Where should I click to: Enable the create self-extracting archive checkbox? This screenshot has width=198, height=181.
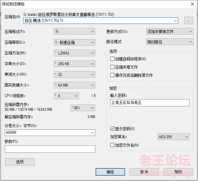click(x=112, y=59)
